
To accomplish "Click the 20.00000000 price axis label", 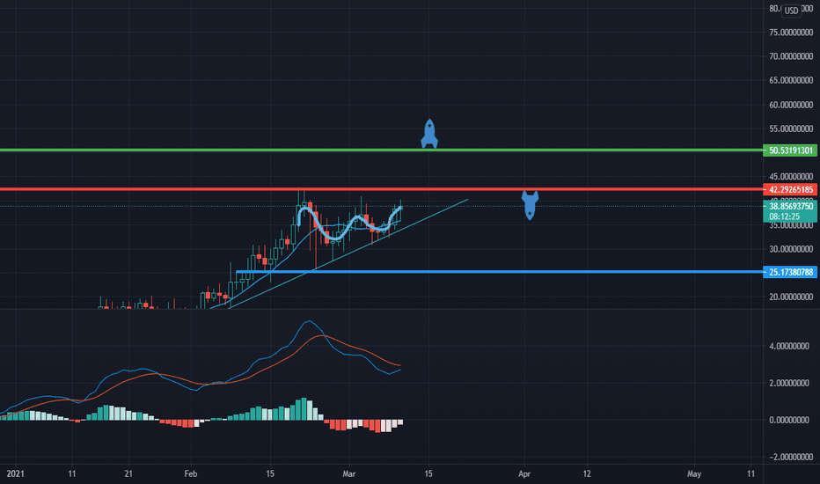I will [791, 297].
